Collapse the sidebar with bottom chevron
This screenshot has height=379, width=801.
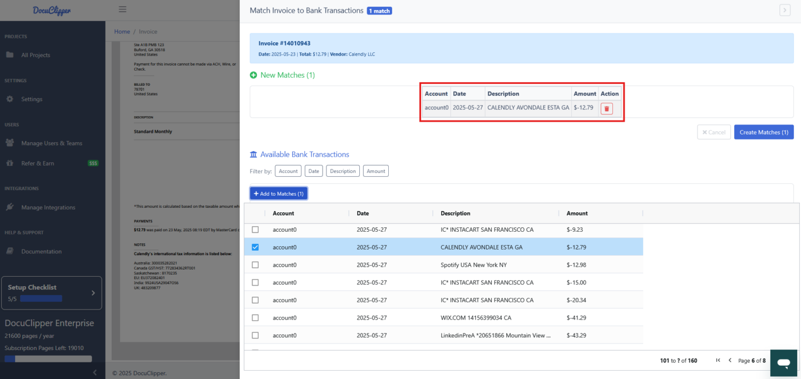click(95, 372)
